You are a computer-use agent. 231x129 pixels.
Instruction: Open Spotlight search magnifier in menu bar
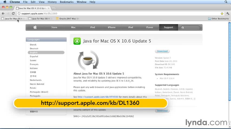[226, 2]
